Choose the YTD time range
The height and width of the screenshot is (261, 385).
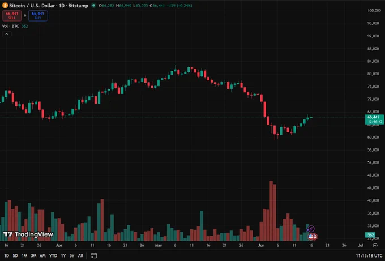point(53,255)
